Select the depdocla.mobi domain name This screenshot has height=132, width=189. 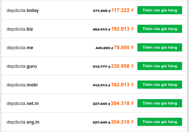coord(22,85)
